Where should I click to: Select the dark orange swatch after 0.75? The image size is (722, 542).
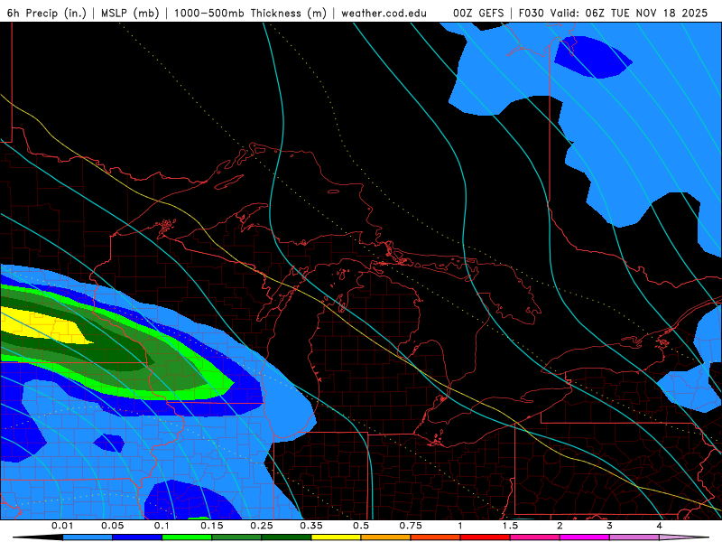click(x=436, y=537)
